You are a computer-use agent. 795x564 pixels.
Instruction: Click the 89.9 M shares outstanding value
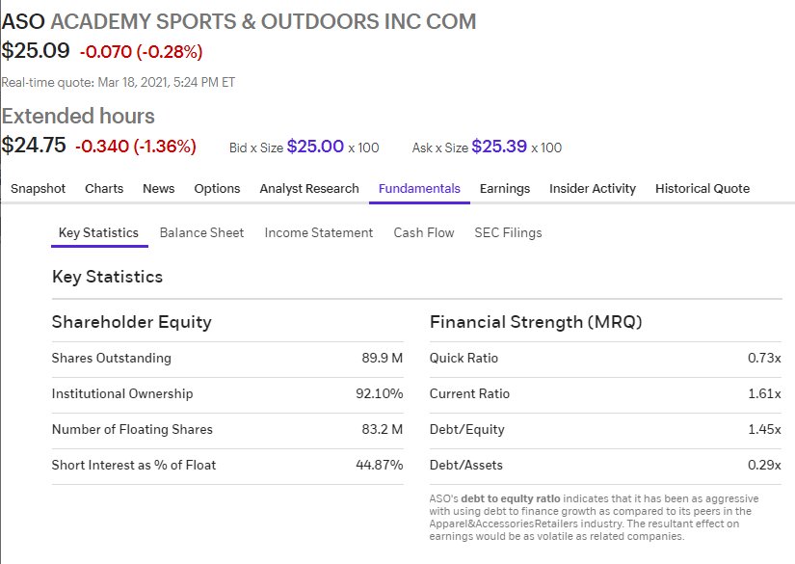click(383, 358)
